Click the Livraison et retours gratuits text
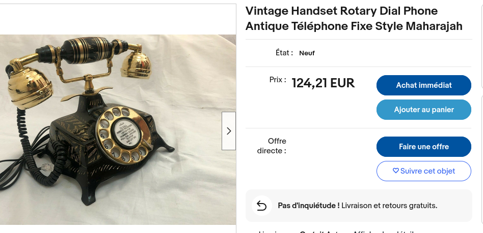 (389, 206)
